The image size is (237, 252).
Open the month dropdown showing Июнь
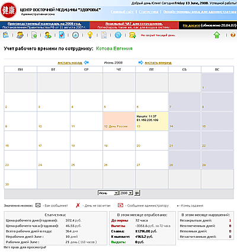point(108,193)
